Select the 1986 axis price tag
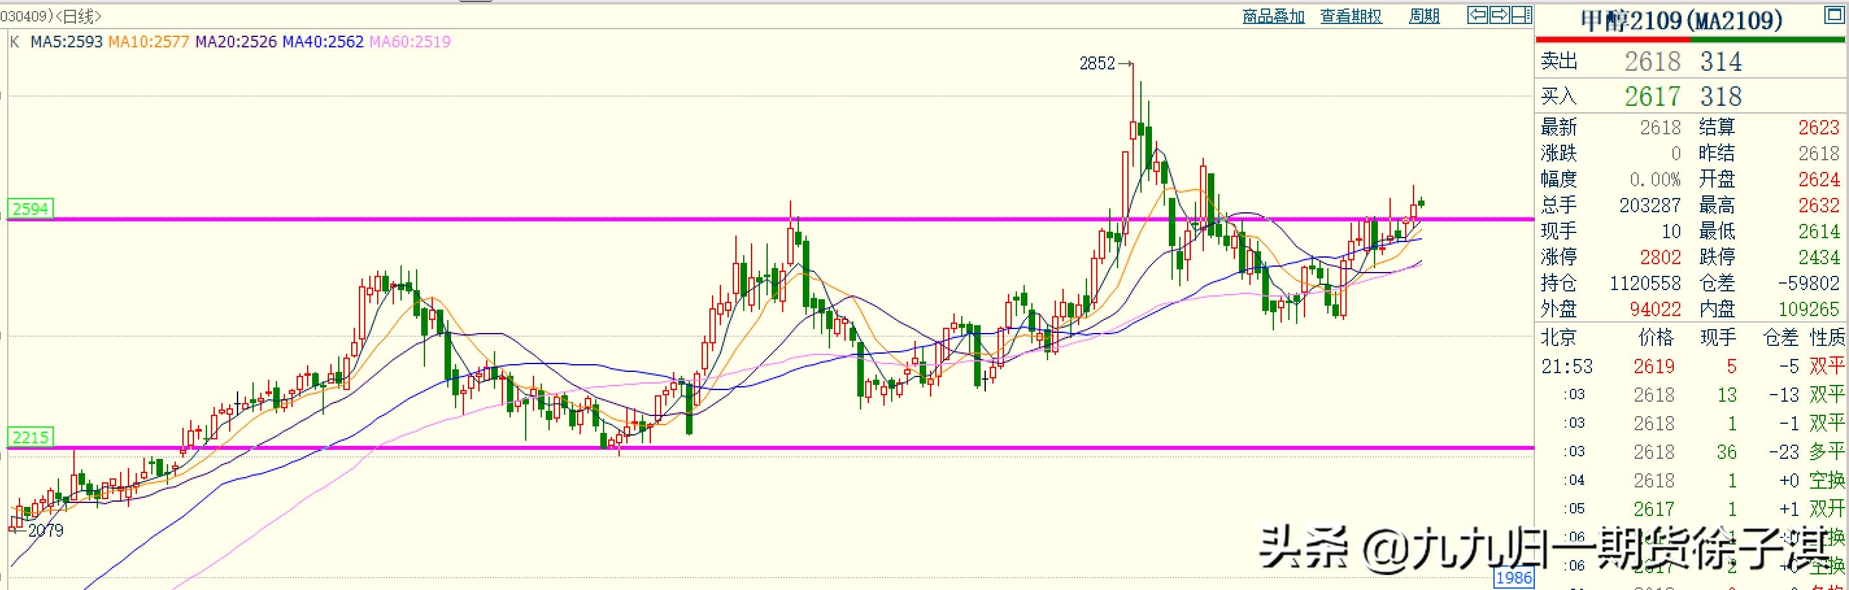Image resolution: width=1849 pixels, height=590 pixels. click(1513, 578)
